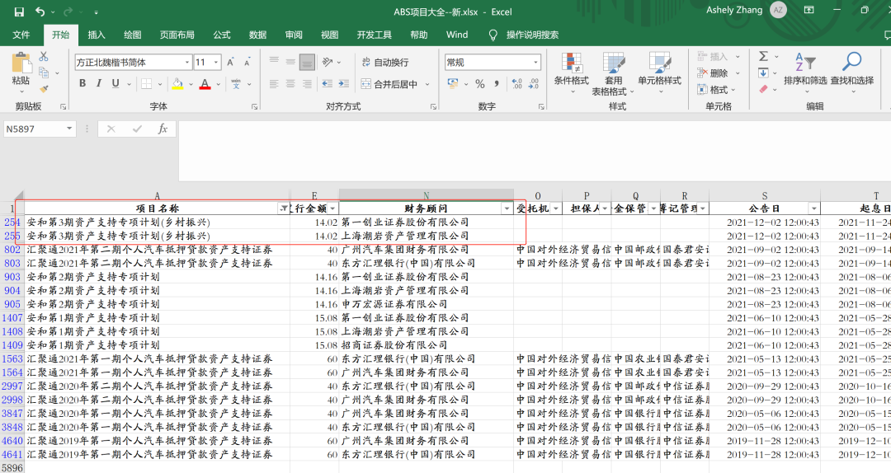891x473 pixels.
Task: Select row header 802
Action: [12, 250]
